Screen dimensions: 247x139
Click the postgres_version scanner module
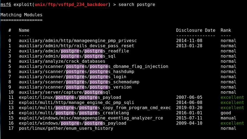click(x=75, y=87)
